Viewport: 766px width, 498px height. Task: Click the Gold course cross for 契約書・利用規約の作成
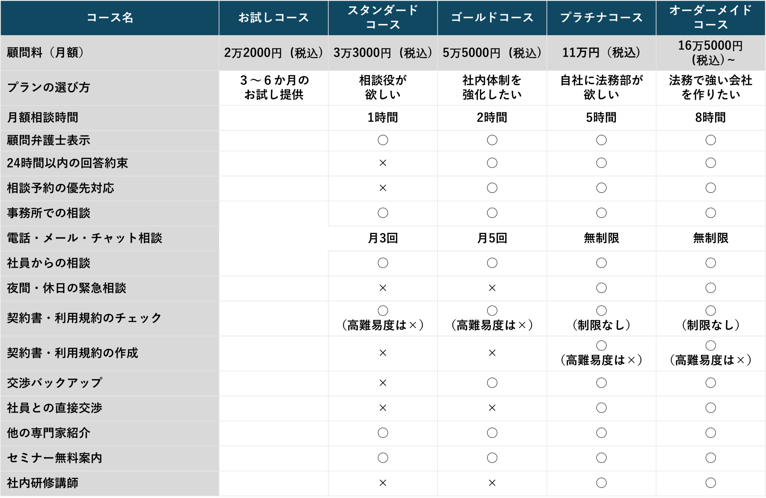pyautogui.click(x=492, y=353)
